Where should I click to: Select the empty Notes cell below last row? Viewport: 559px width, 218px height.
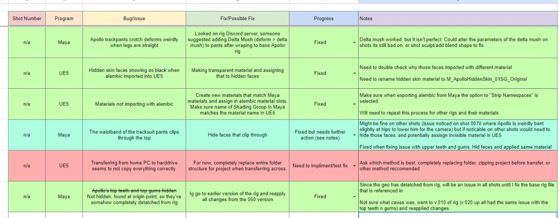pos(459,215)
